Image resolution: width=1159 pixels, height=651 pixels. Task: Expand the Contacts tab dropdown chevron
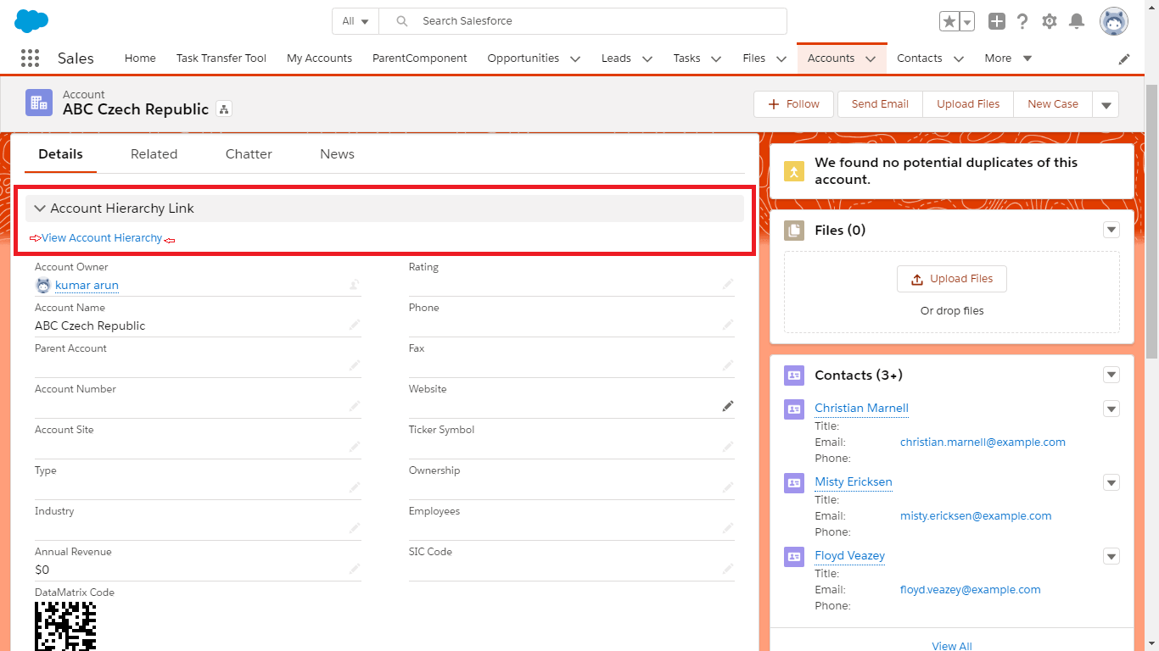(x=959, y=58)
